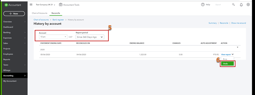This screenshot has width=255, height=95.
Task: Follow the Chart of accounts breadcrumb link
Action: [x=41, y=20]
